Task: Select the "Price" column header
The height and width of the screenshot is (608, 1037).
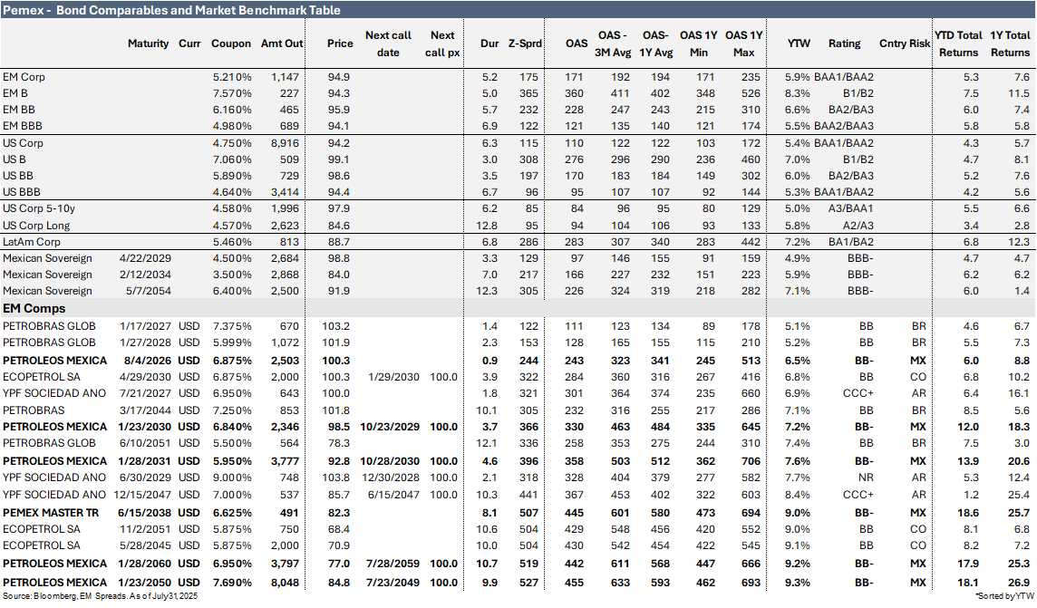Action: coord(340,43)
